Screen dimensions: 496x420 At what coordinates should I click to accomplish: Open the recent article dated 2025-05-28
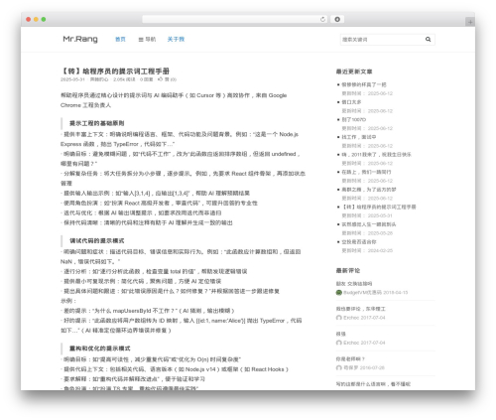point(369,224)
